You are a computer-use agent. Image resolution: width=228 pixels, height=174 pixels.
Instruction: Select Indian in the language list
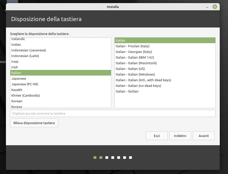click(61, 44)
